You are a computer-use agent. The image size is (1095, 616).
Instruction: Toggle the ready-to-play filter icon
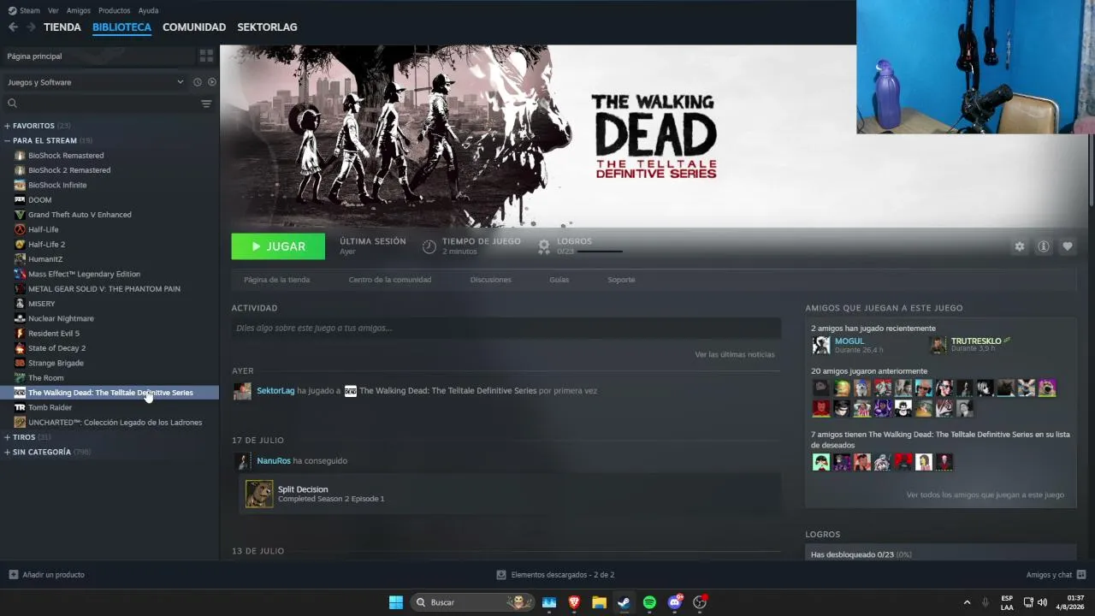[212, 82]
